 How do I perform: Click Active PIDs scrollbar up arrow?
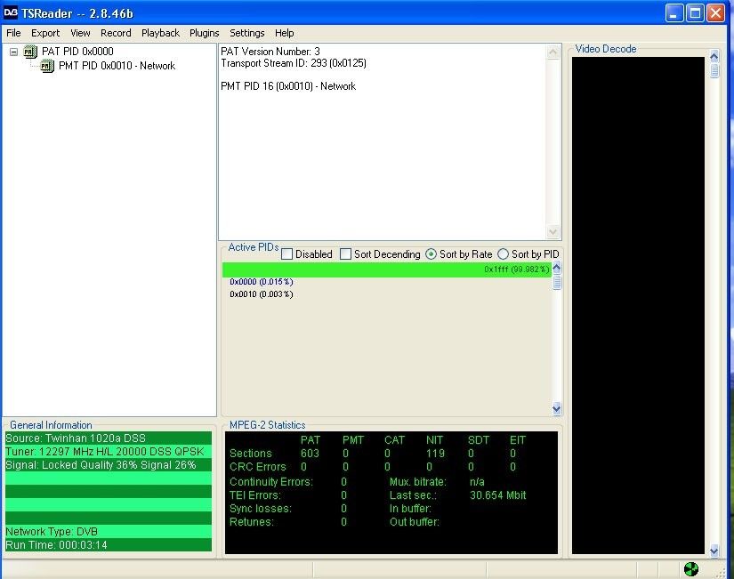pos(557,268)
